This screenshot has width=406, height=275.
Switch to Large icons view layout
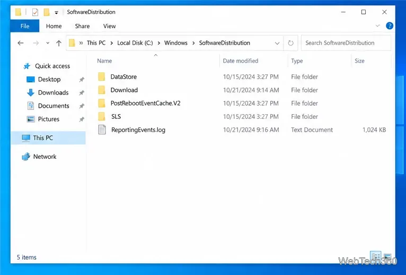click(x=387, y=256)
